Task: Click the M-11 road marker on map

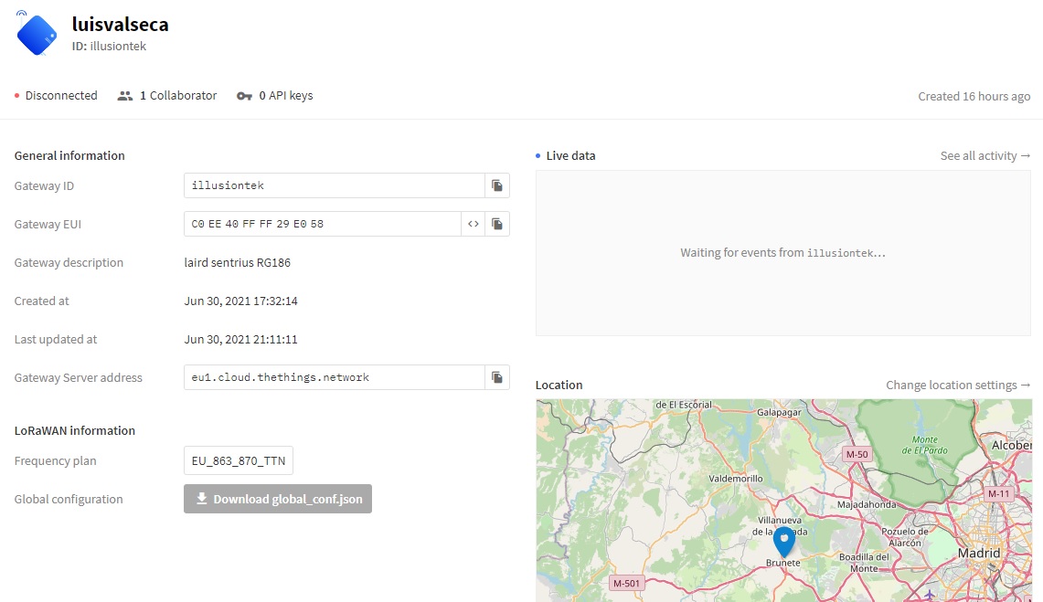Action: coord(998,493)
